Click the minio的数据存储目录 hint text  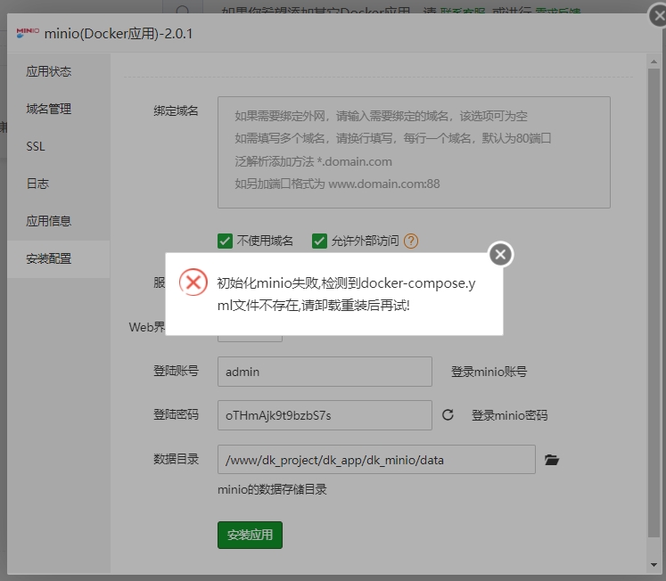tap(272, 489)
